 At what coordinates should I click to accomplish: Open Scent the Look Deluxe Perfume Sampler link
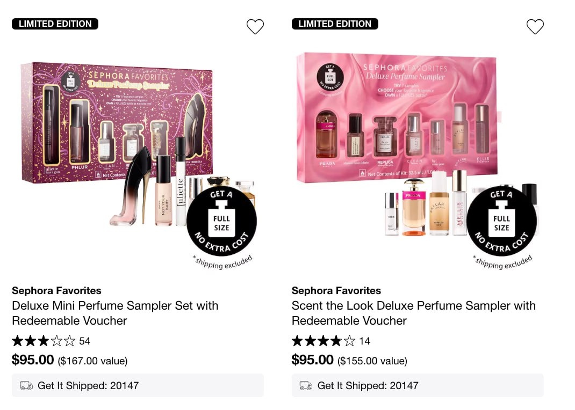[x=414, y=313]
